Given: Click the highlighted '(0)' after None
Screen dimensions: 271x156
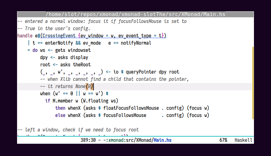Looking at the screenshot, I should [x=89, y=86].
